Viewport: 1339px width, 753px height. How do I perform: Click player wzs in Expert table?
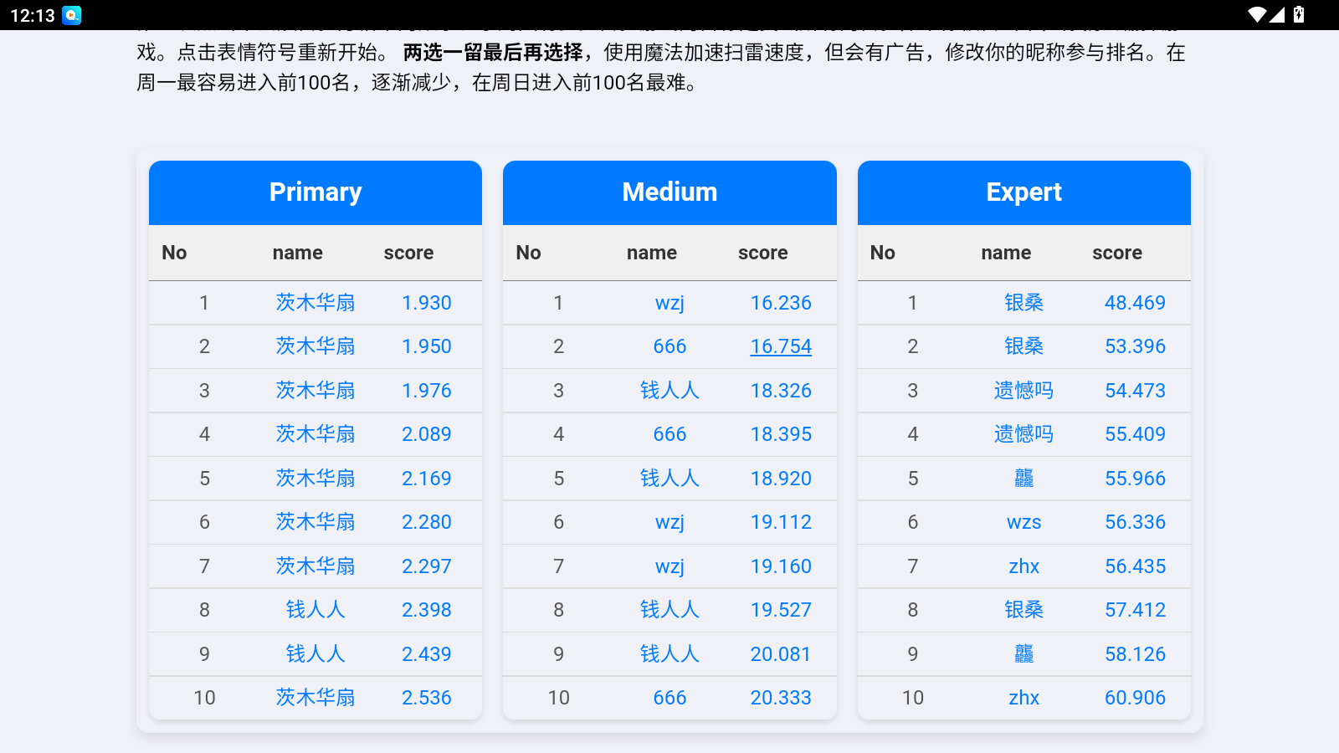pos(1023,522)
